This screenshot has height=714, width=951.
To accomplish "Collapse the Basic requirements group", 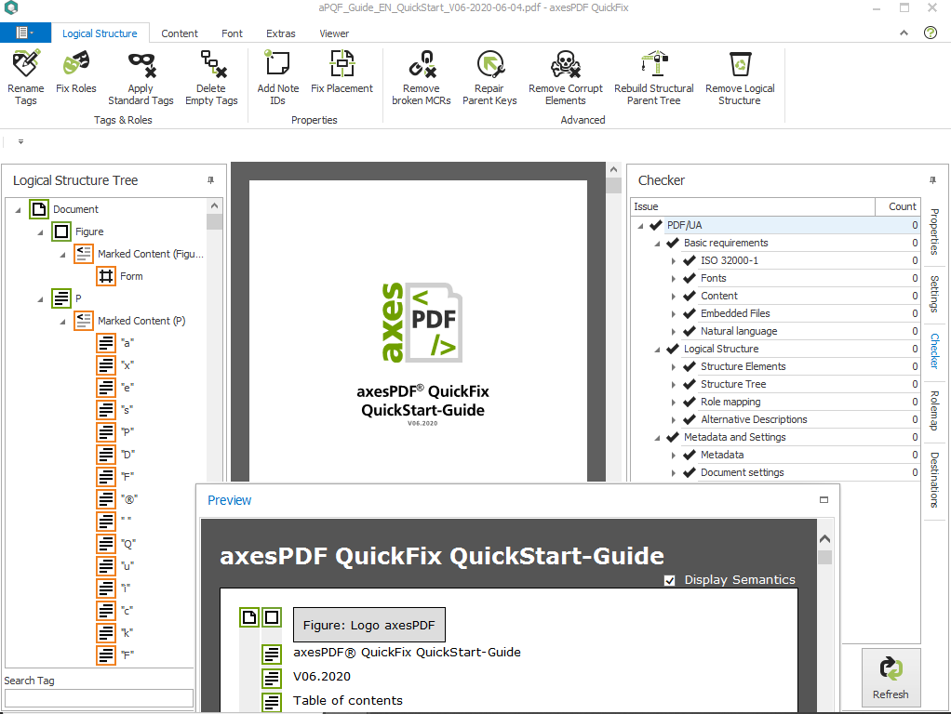I will [x=658, y=243].
